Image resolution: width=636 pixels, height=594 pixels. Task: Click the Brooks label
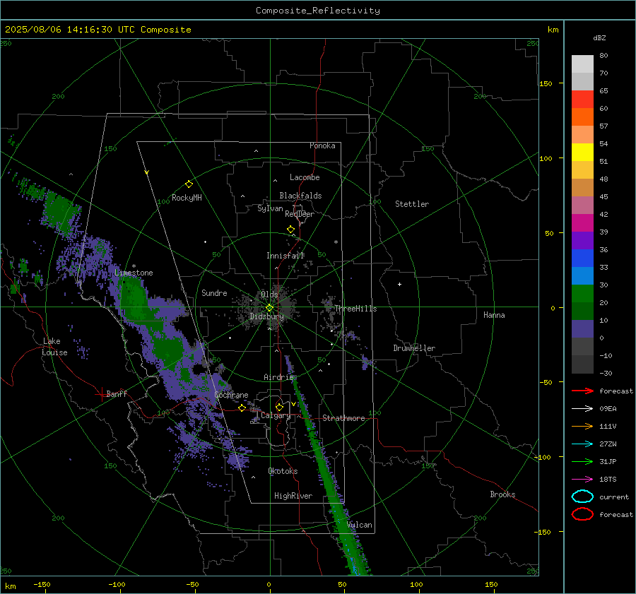pos(502,494)
